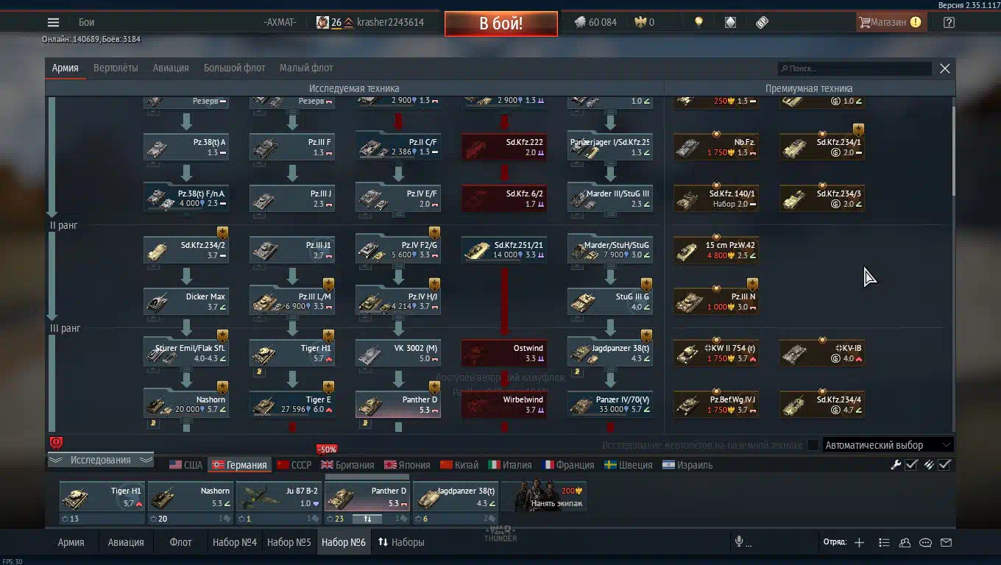This screenshot has width=1001, height=565.
Task: Focus the Поиск search field
Action: coord(855,68)
